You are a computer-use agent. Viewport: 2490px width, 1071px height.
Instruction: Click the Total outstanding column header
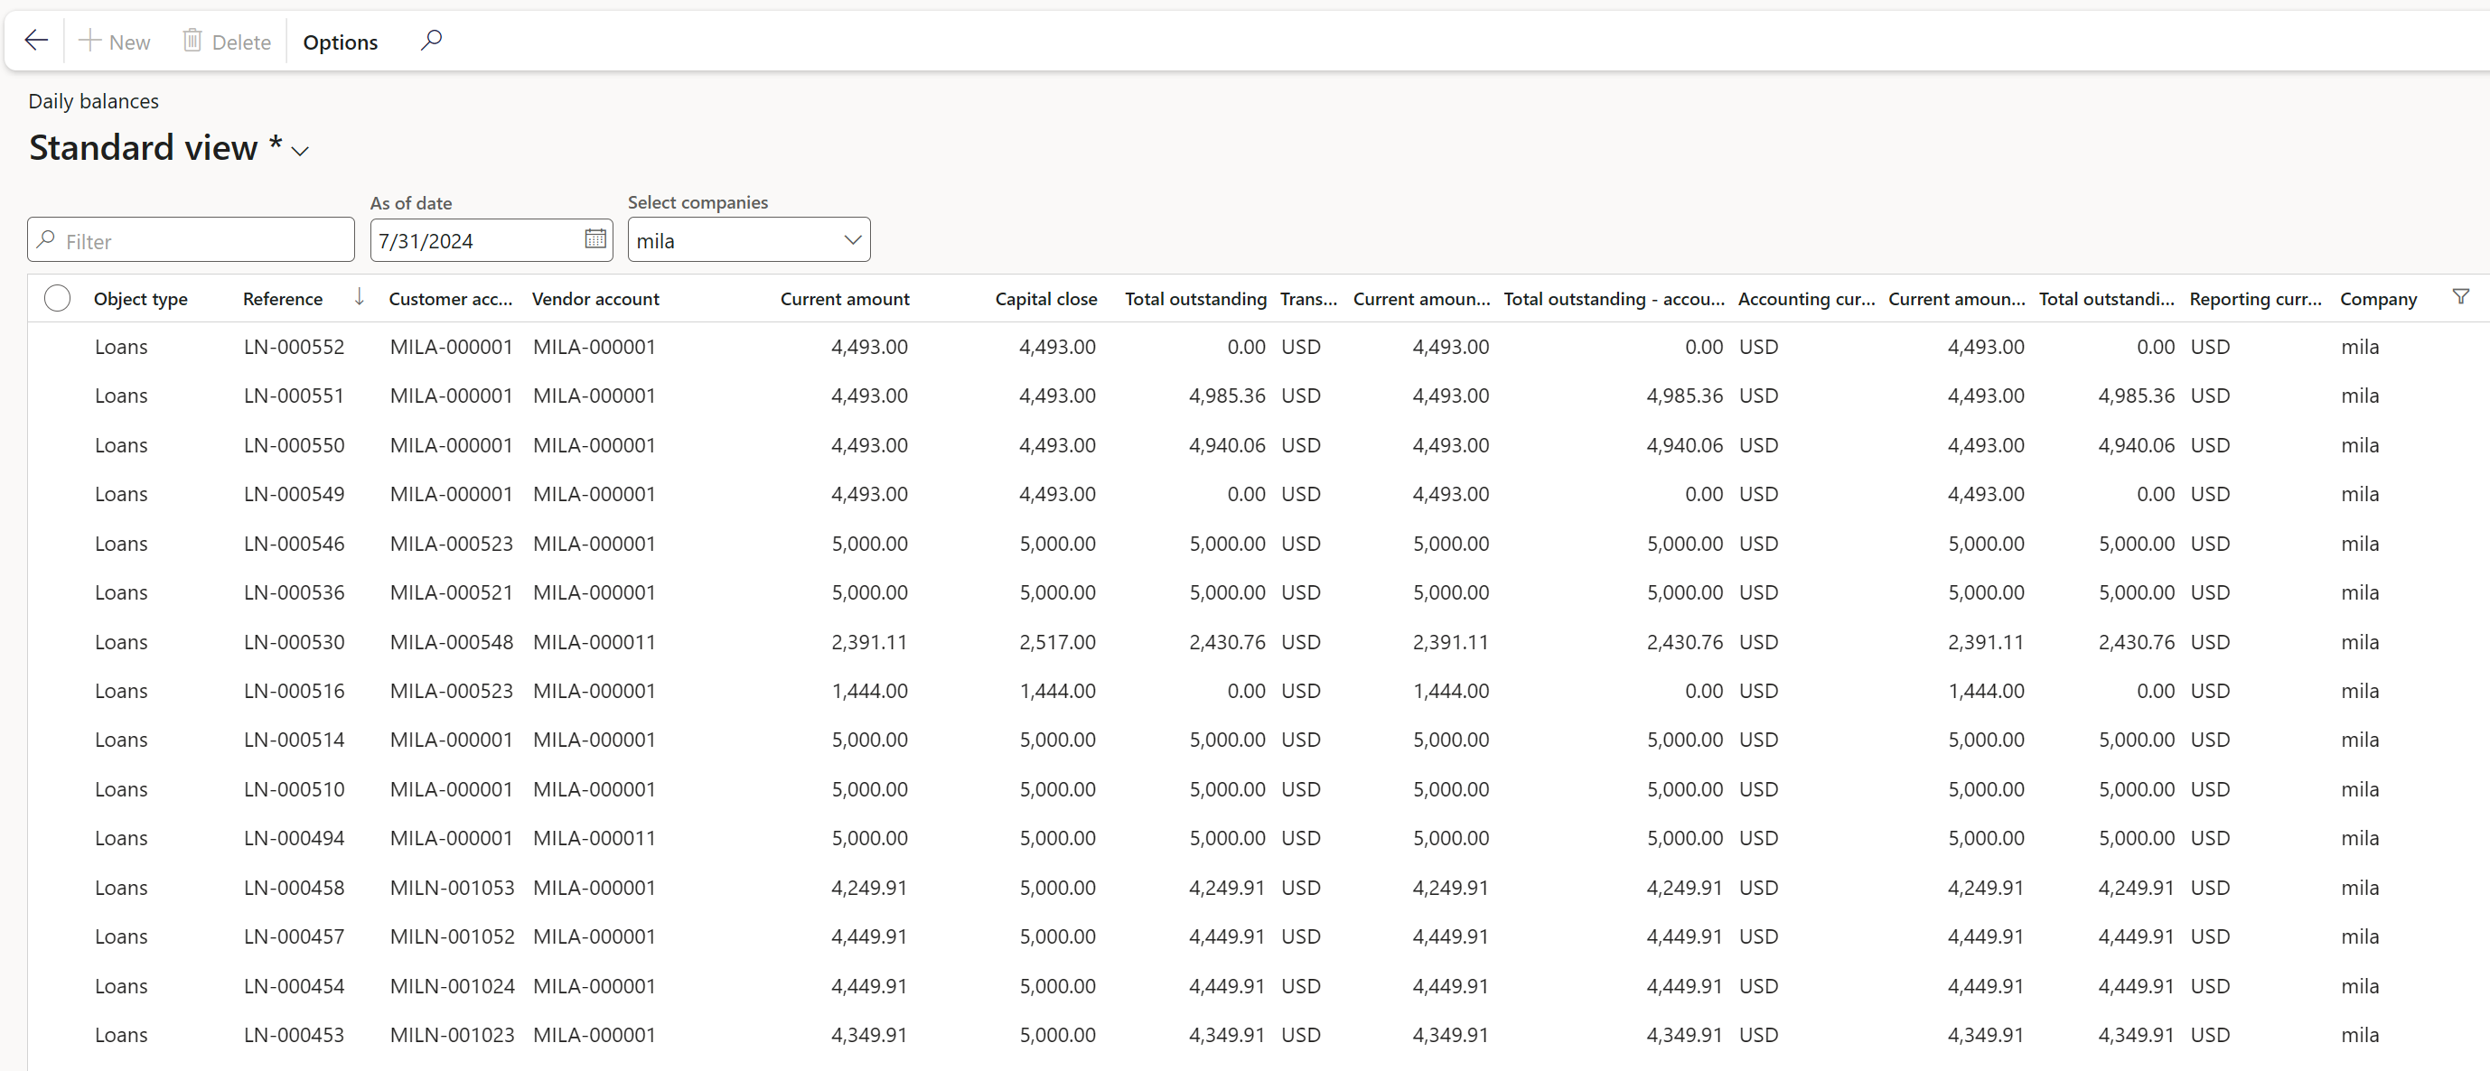1195,300
